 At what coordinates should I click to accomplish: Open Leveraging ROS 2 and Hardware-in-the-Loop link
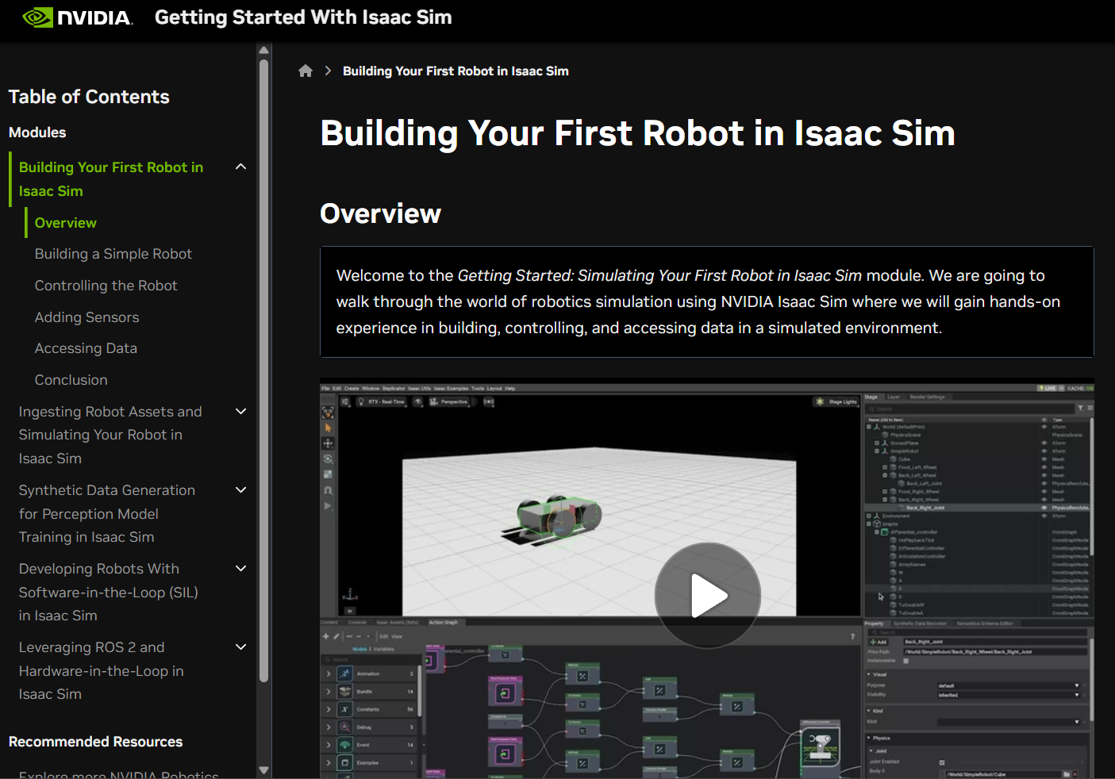102,670
